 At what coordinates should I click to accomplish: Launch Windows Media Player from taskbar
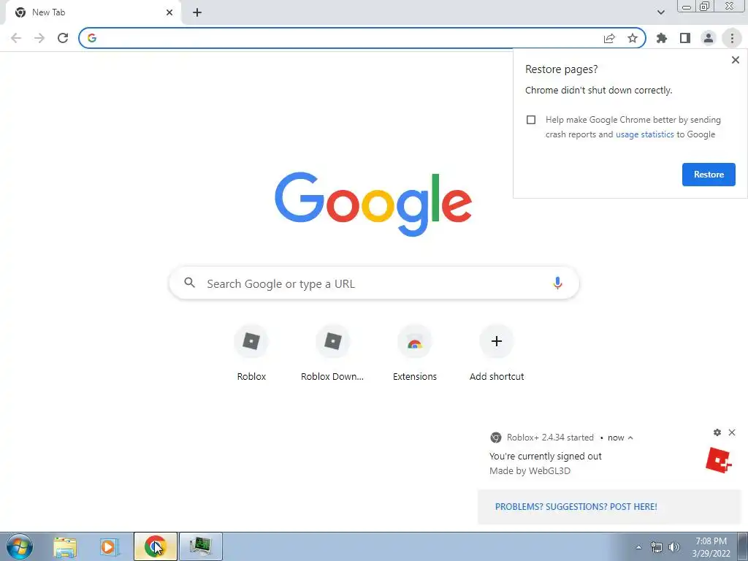pos(110,546)
